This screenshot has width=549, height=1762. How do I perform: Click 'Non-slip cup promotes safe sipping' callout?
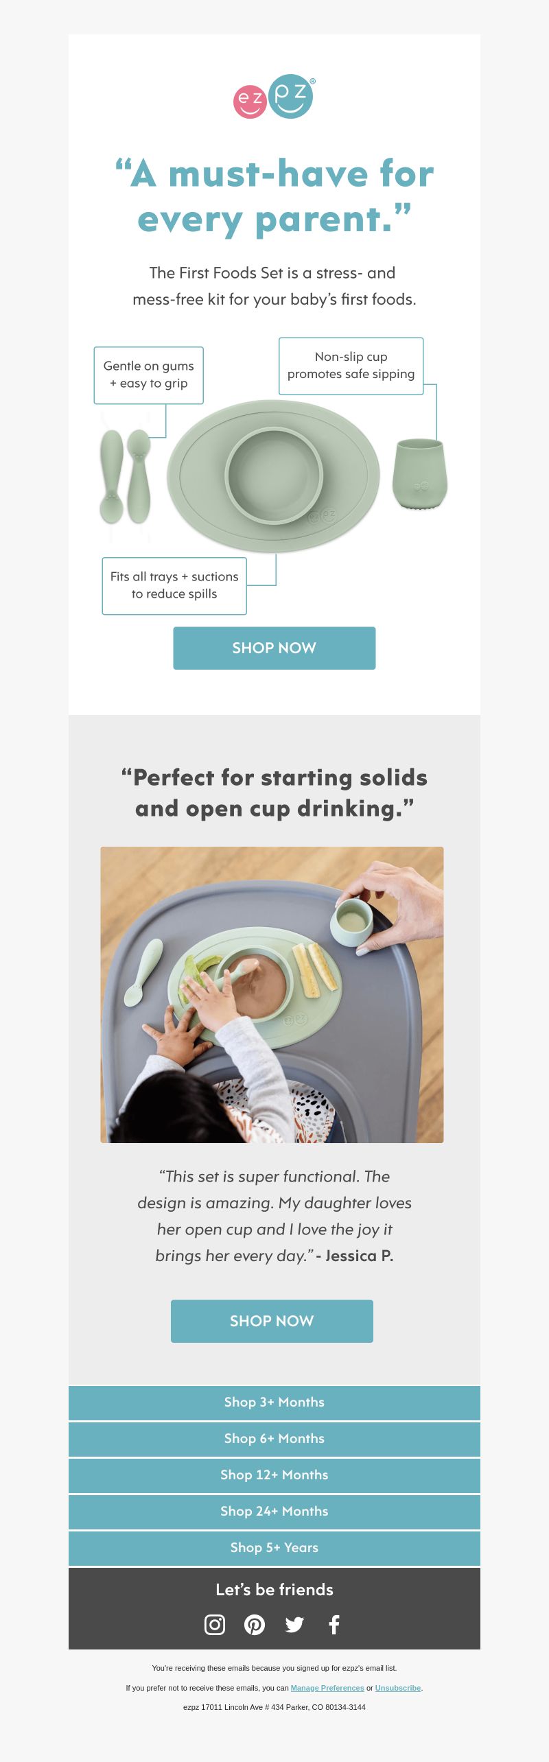click(351, 366)
